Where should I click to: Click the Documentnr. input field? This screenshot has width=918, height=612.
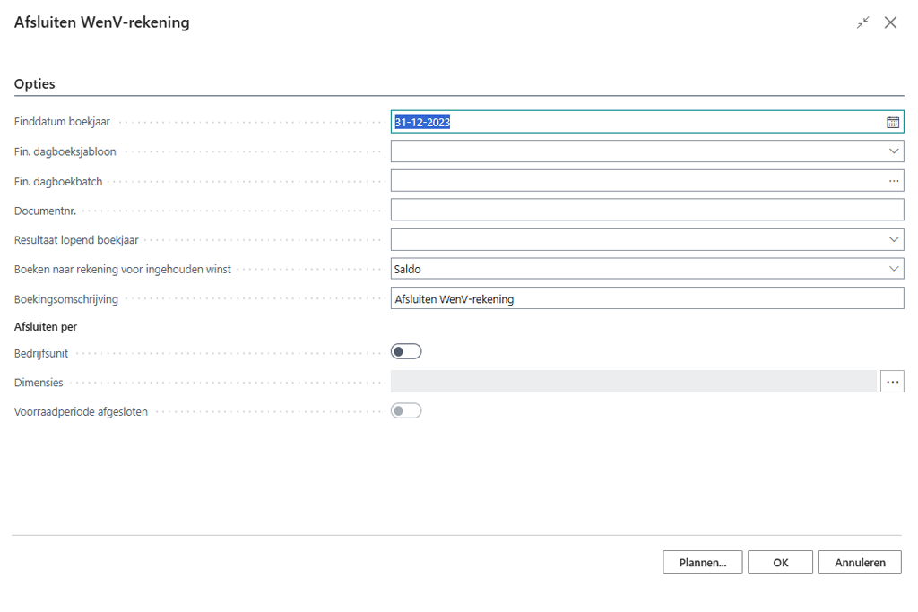pyautogui.click(x=647, y=210)
